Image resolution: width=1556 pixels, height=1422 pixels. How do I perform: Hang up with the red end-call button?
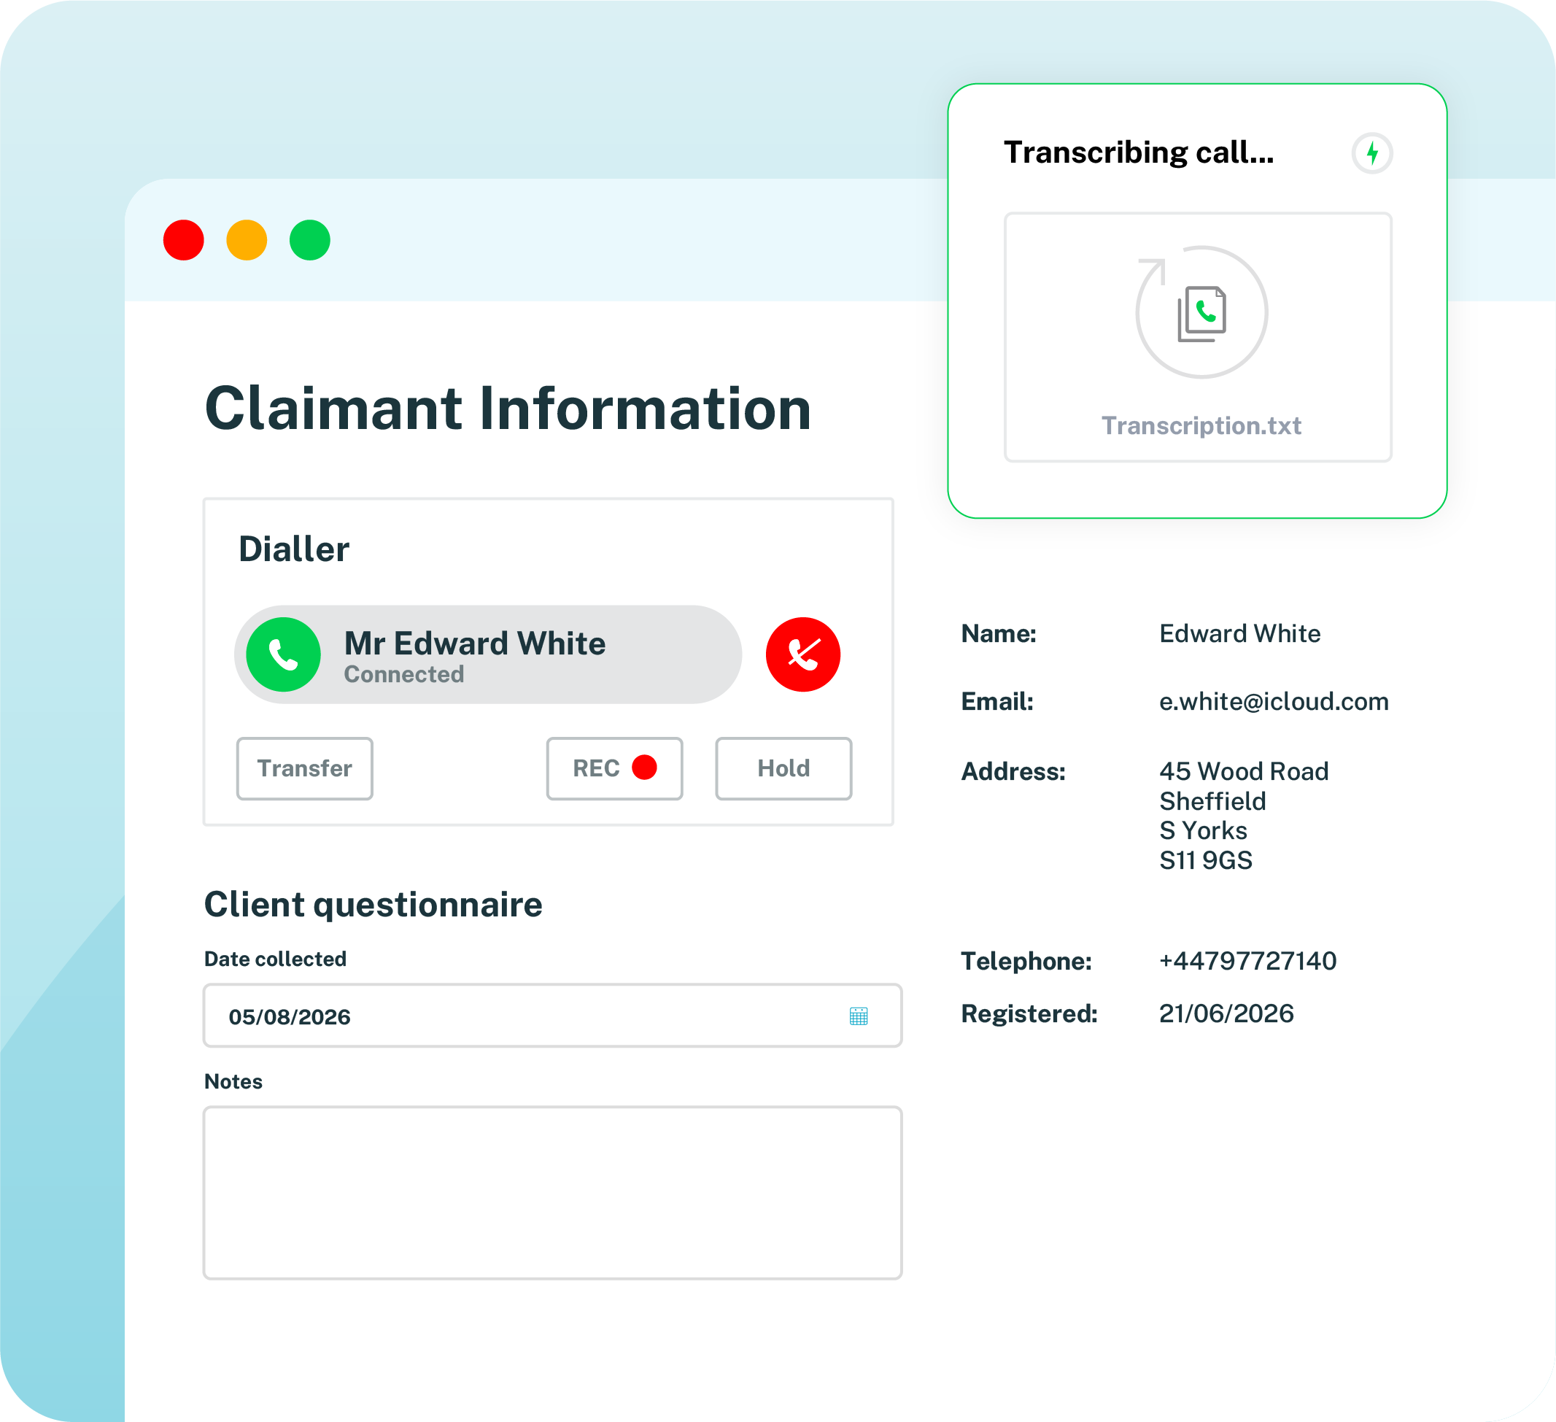pos(802,654)
